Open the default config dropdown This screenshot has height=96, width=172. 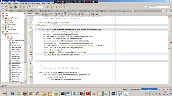pyautogui.click(x=44, y=7)
